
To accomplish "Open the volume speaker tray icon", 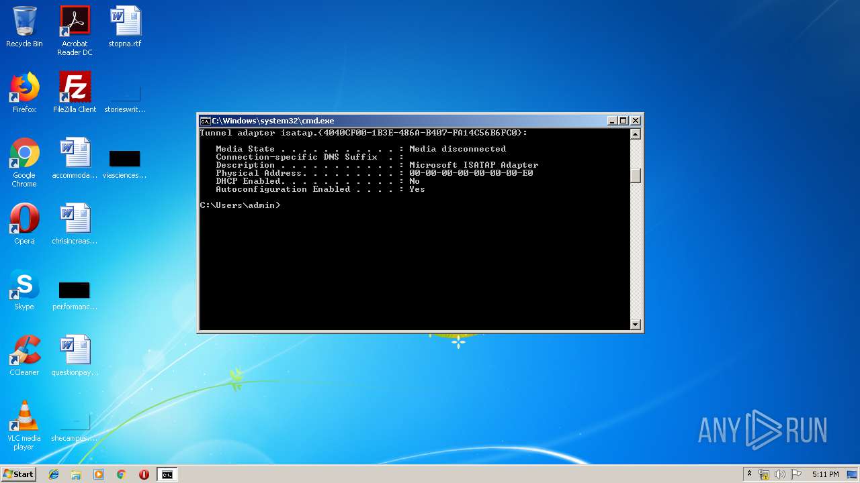I will (780, 474).
